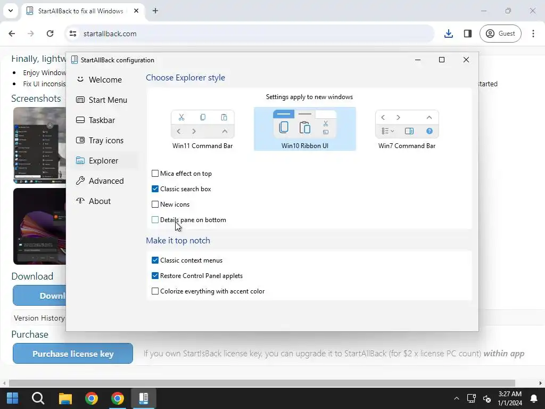Open first Chrome icon on taskbar
The width and height of the screenshot is (545, 409).
coord(92,398)
